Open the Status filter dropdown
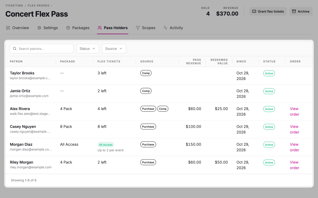318x198 pixels. 87,49
